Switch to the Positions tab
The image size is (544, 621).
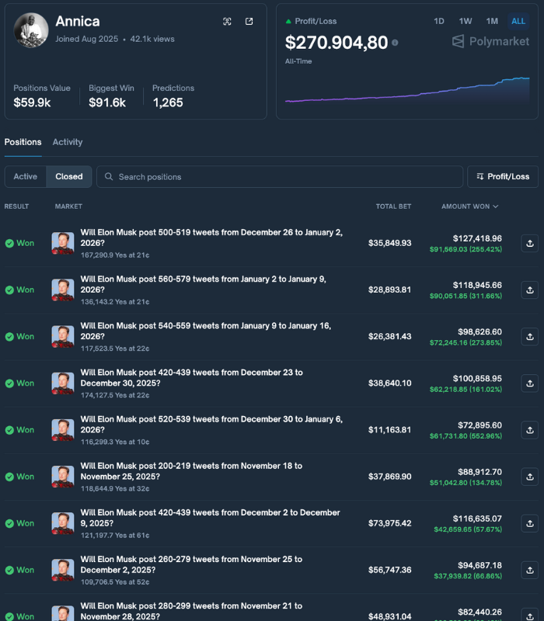pos(23,142)
